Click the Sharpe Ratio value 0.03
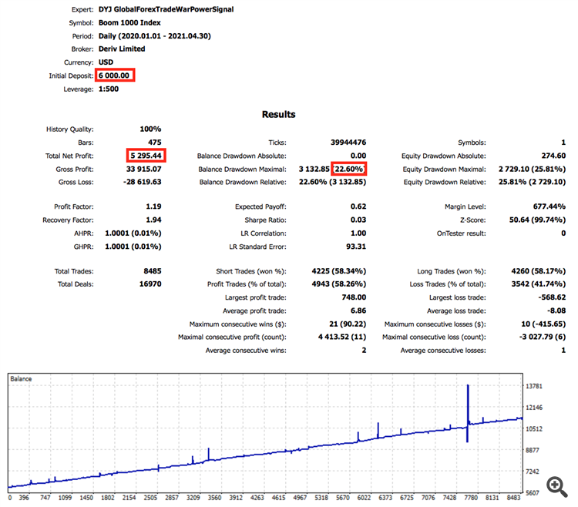Screen dimensions: 578x507 click(358, 220)
